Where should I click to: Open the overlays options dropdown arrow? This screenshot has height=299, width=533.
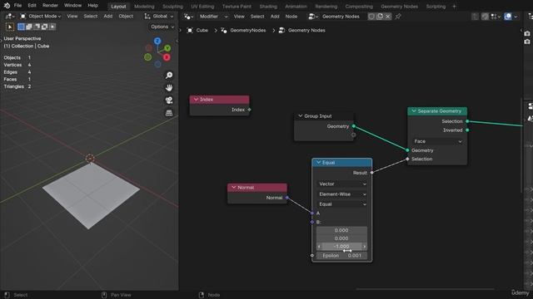tap(516, 17)
